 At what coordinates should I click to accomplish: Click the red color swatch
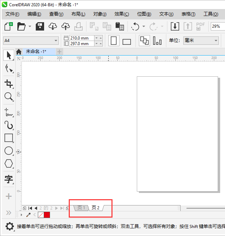(x=47, y=215)
